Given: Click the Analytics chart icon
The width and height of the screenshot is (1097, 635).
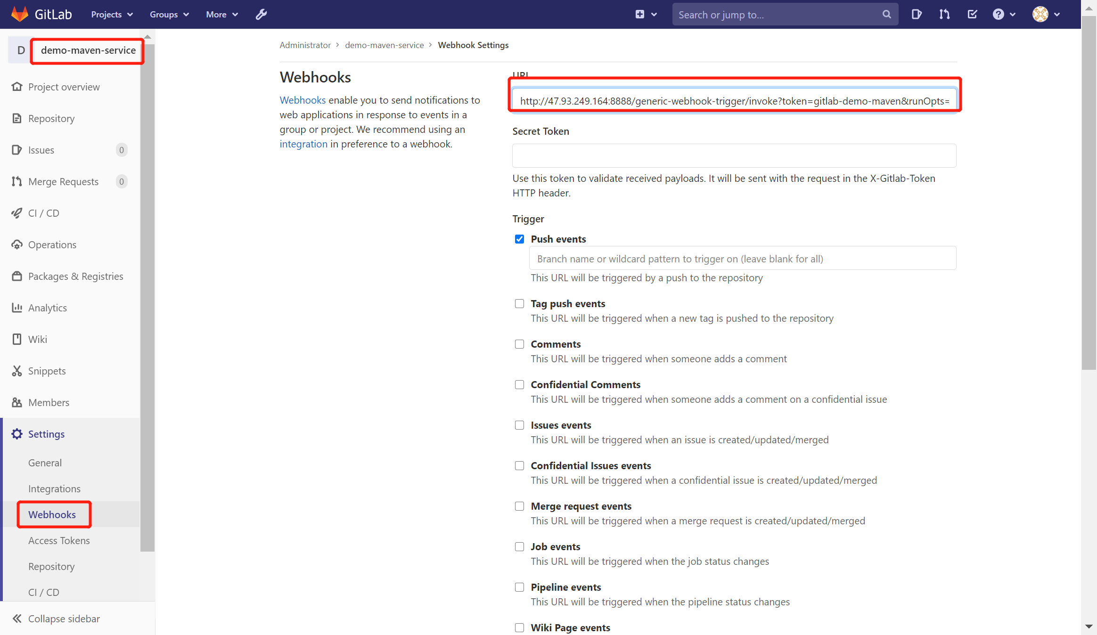Looking at the screenshot, I should [x=17, y=308].
